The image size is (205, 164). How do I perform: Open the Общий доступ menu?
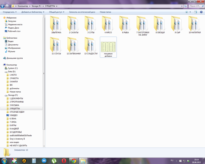57,12
